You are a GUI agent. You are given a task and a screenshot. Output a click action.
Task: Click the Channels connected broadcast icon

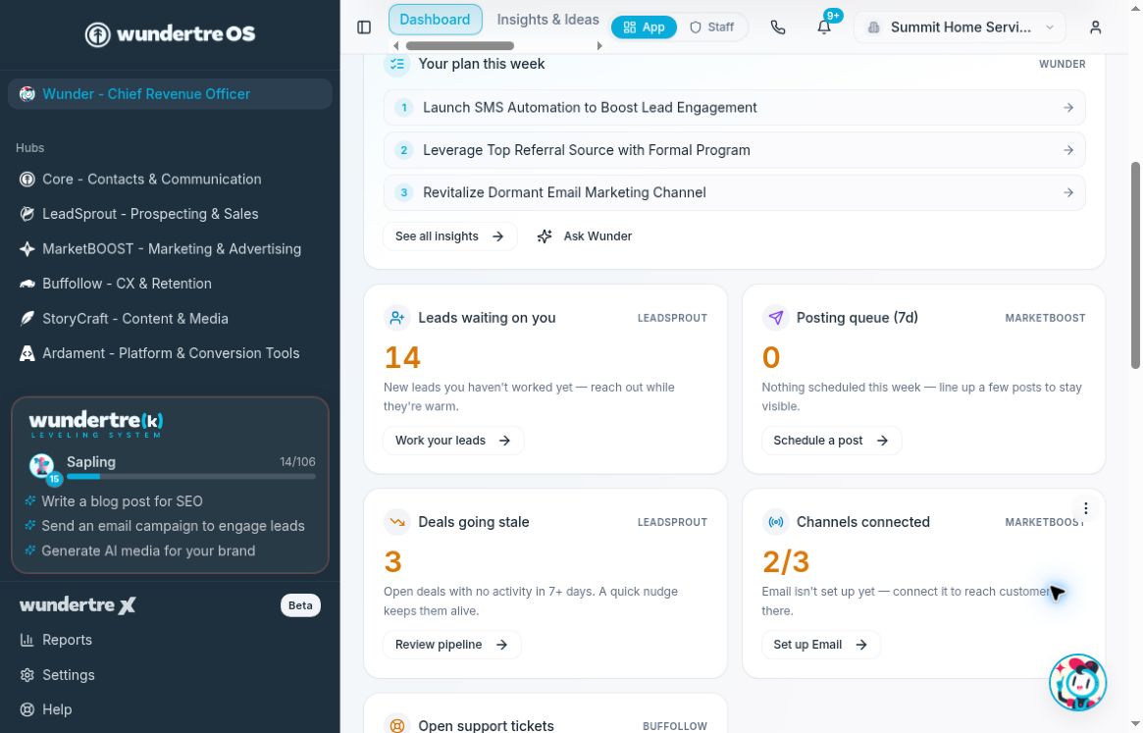[775, 522]
